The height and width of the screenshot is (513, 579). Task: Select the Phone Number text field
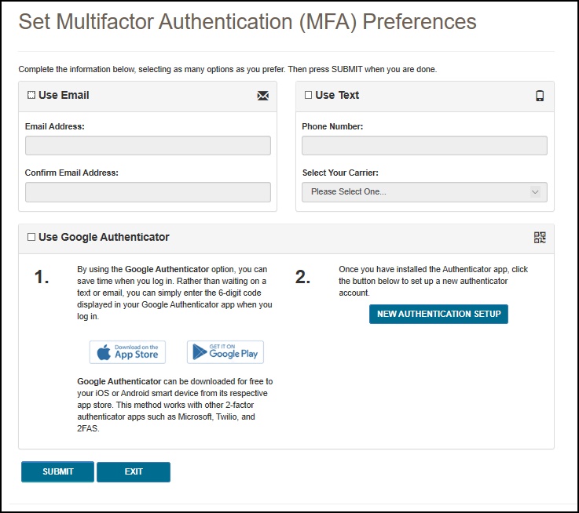[424, 146]
